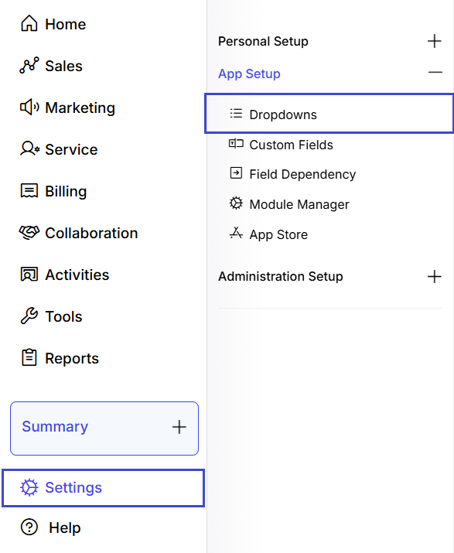454x553 pixels.
Task: Click the Sales graph icon
Action: [29, 65]
